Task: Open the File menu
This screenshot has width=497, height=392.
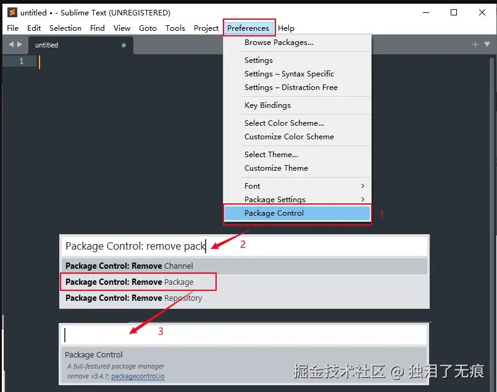Action: (13, 28)
